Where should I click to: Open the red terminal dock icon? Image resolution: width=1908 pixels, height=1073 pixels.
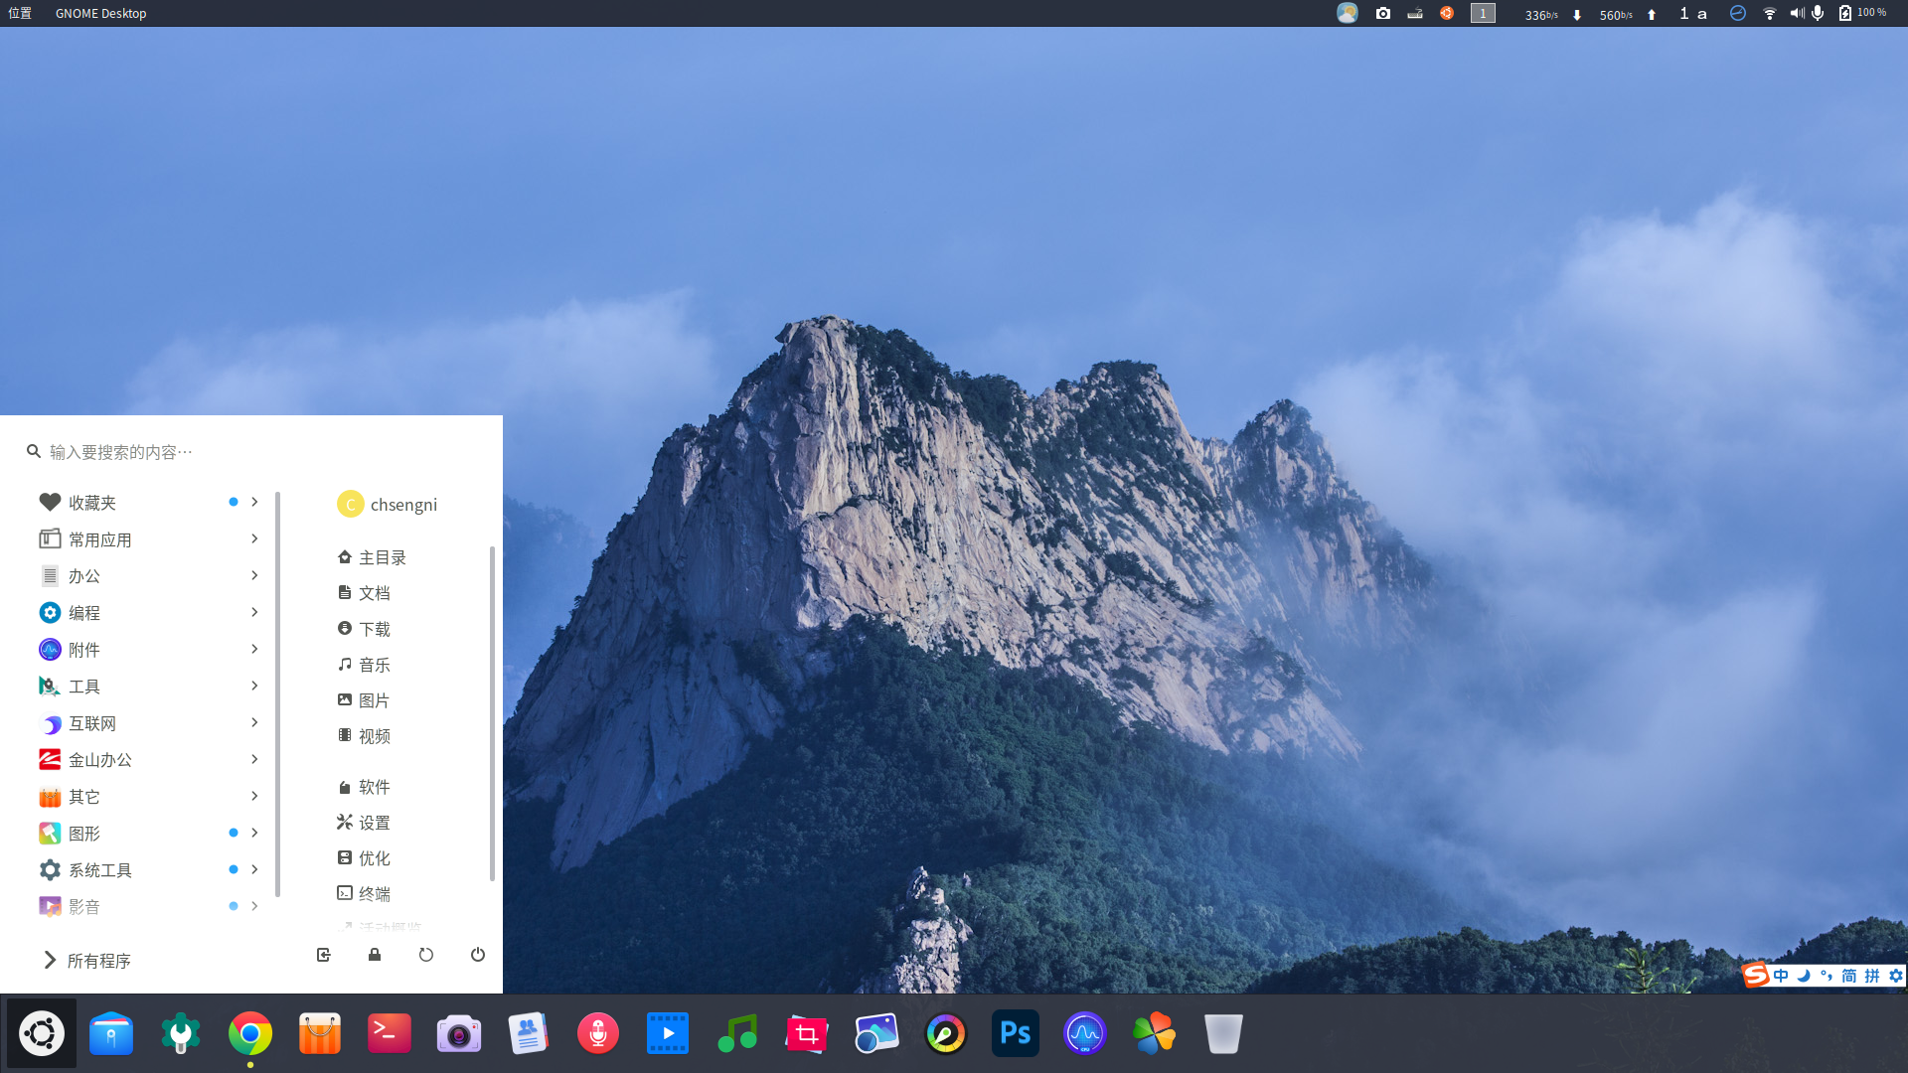click(x=389, y=1034)
